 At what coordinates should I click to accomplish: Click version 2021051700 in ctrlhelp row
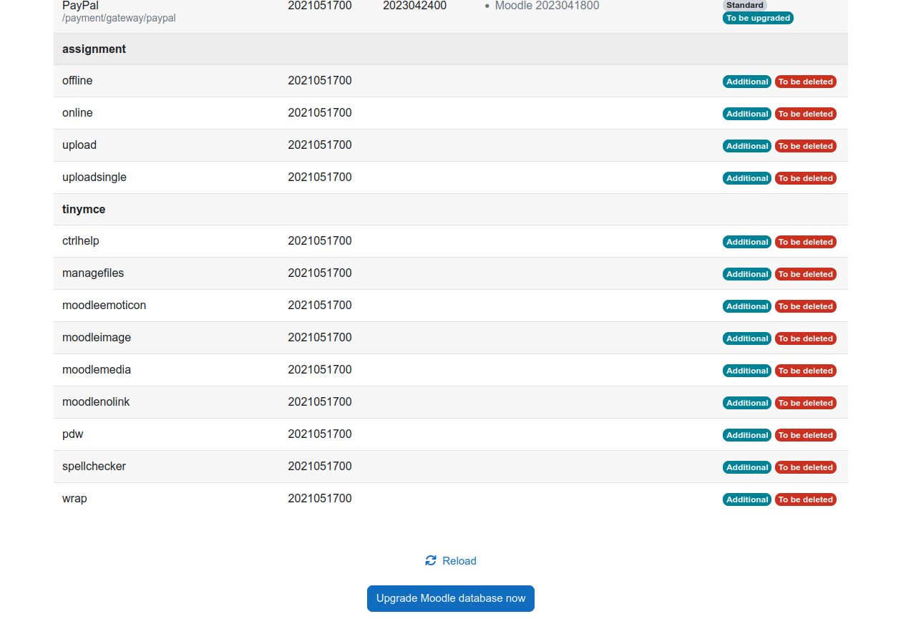click(x=320, y=241)
